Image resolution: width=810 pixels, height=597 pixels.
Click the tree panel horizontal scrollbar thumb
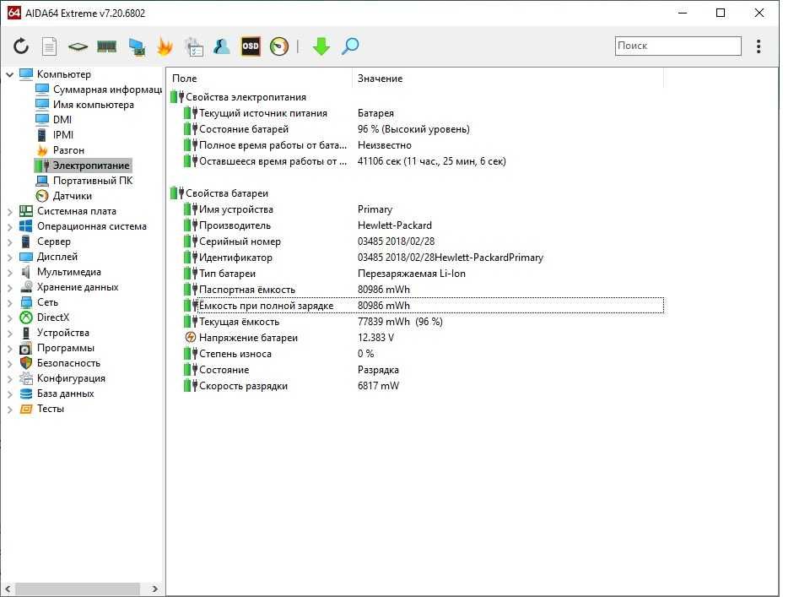pos(78,589)
